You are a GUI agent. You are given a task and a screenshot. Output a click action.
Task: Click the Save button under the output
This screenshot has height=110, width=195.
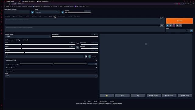tap(122, 96)
